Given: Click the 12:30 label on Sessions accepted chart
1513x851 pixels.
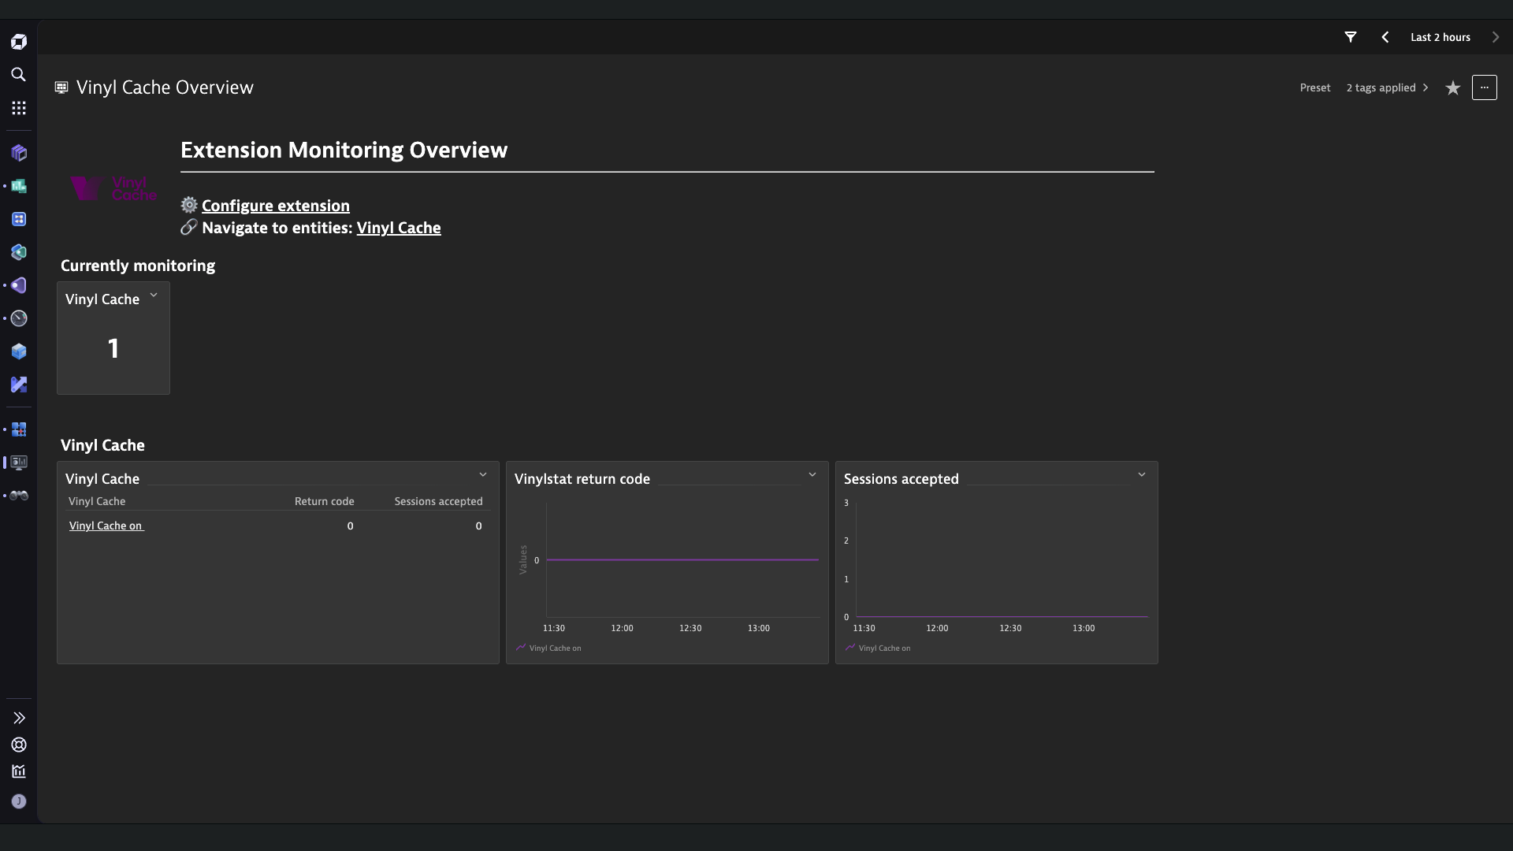Looking at the screenshot, I should [x=1010, y=628].
